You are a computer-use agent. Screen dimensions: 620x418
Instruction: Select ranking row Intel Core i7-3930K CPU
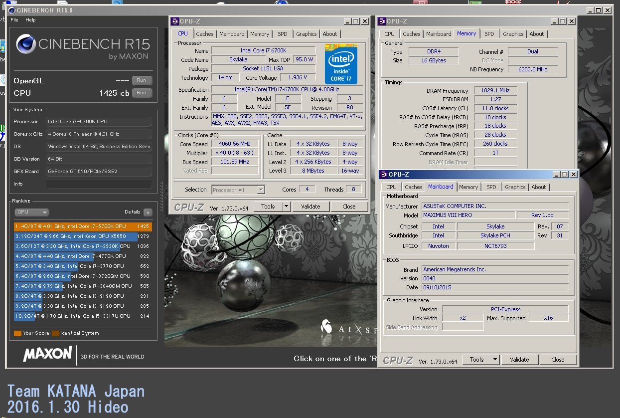[83, 246]
